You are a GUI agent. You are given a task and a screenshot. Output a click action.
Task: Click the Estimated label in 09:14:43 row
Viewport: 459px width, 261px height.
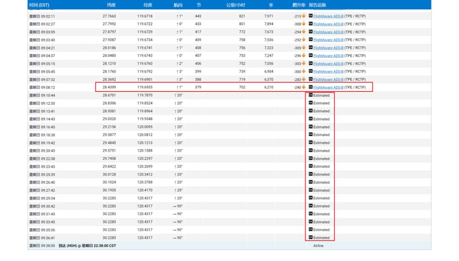coord(321,119)
